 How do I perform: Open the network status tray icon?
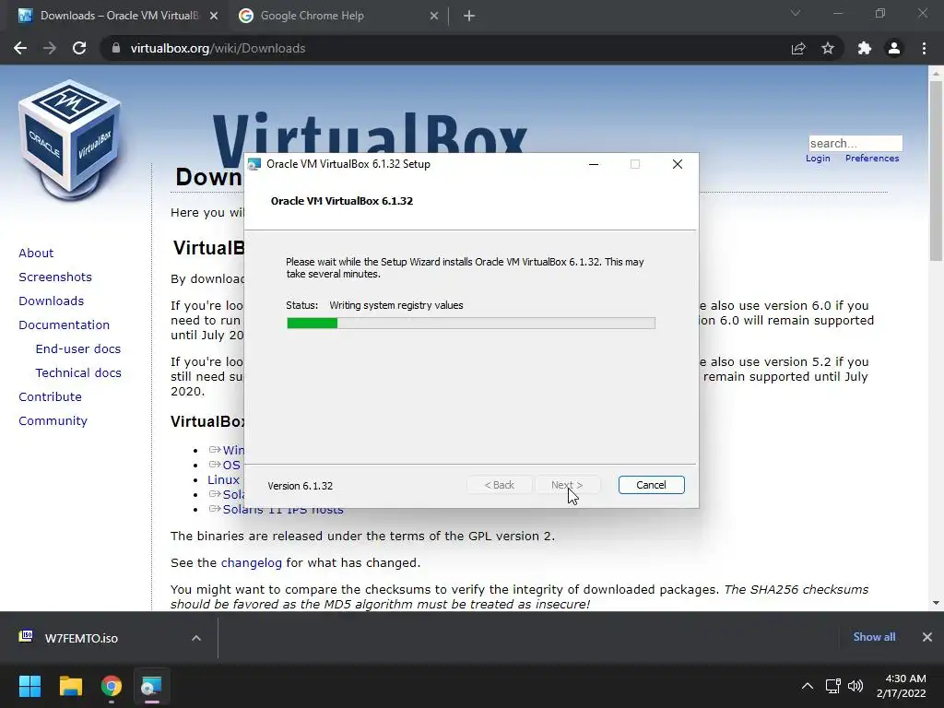tap(832, 686)
